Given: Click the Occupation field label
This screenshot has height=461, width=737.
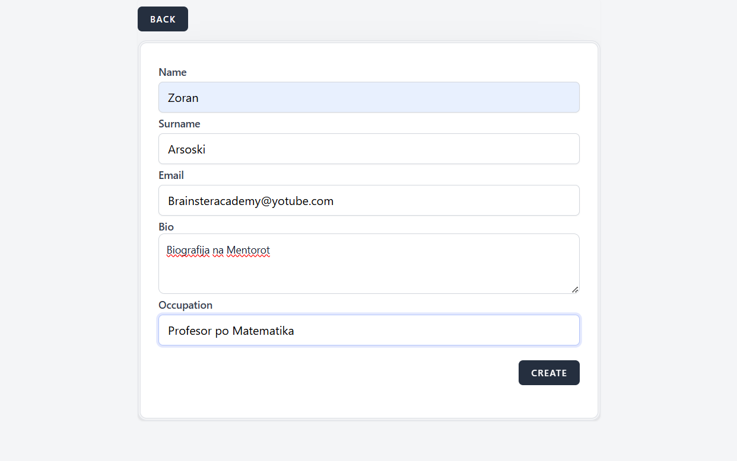Looking at the screenshot, I should [185, 305].
